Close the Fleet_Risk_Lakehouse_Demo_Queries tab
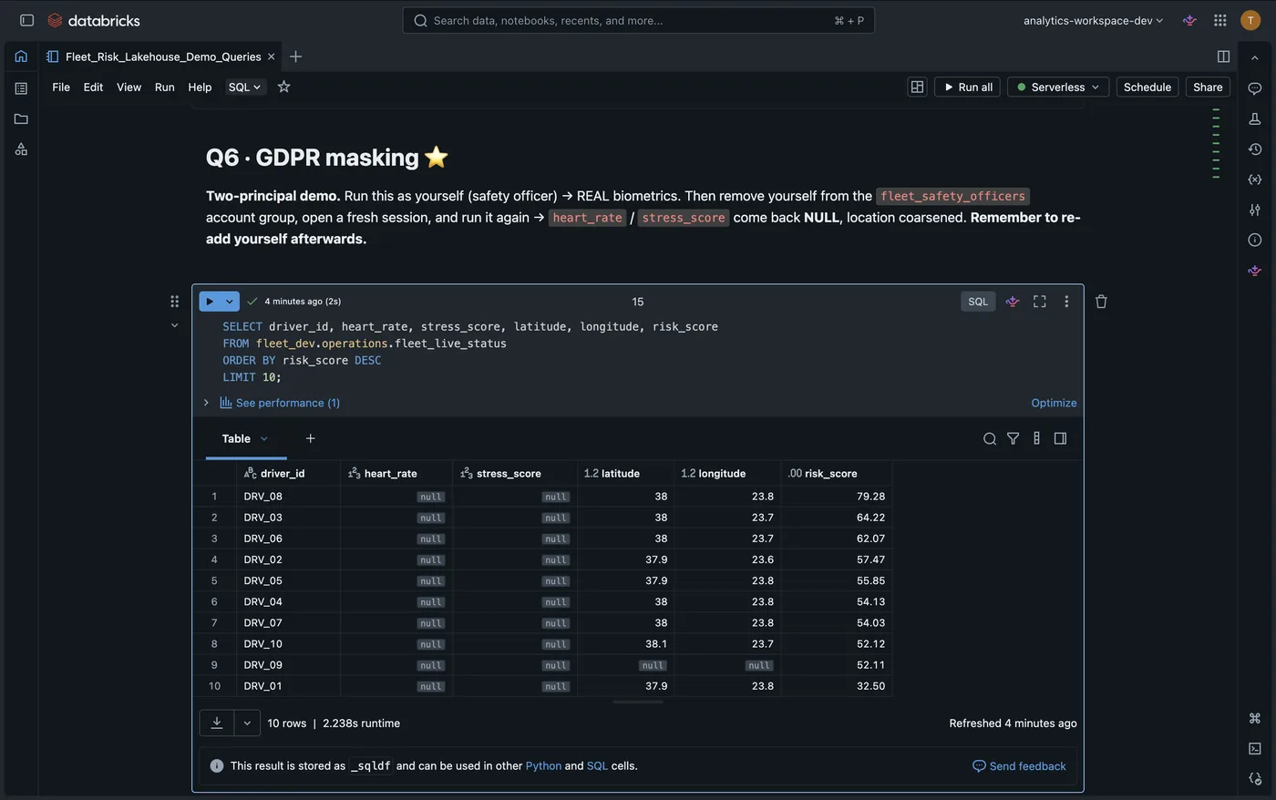The width and height of the screenshot is (1276, 800). coord(271,56)
